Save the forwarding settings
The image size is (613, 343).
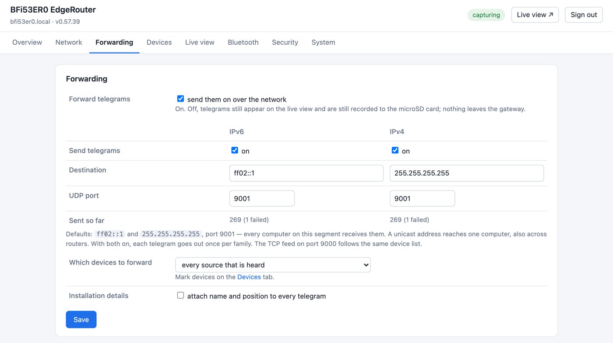tap(81, 319)
